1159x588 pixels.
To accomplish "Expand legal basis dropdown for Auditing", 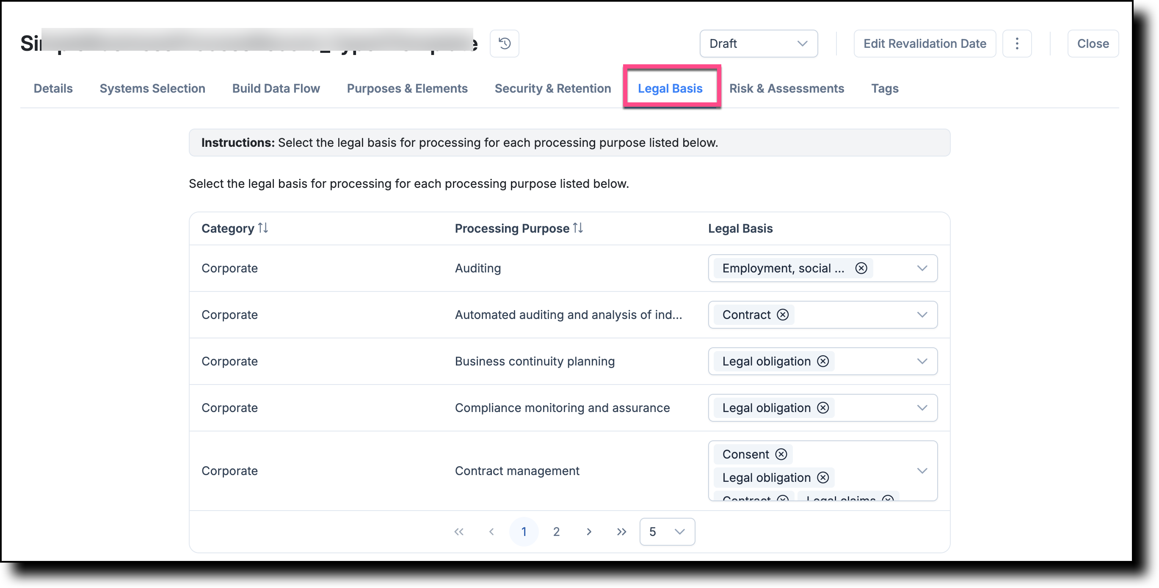I will tap(922, 268).
